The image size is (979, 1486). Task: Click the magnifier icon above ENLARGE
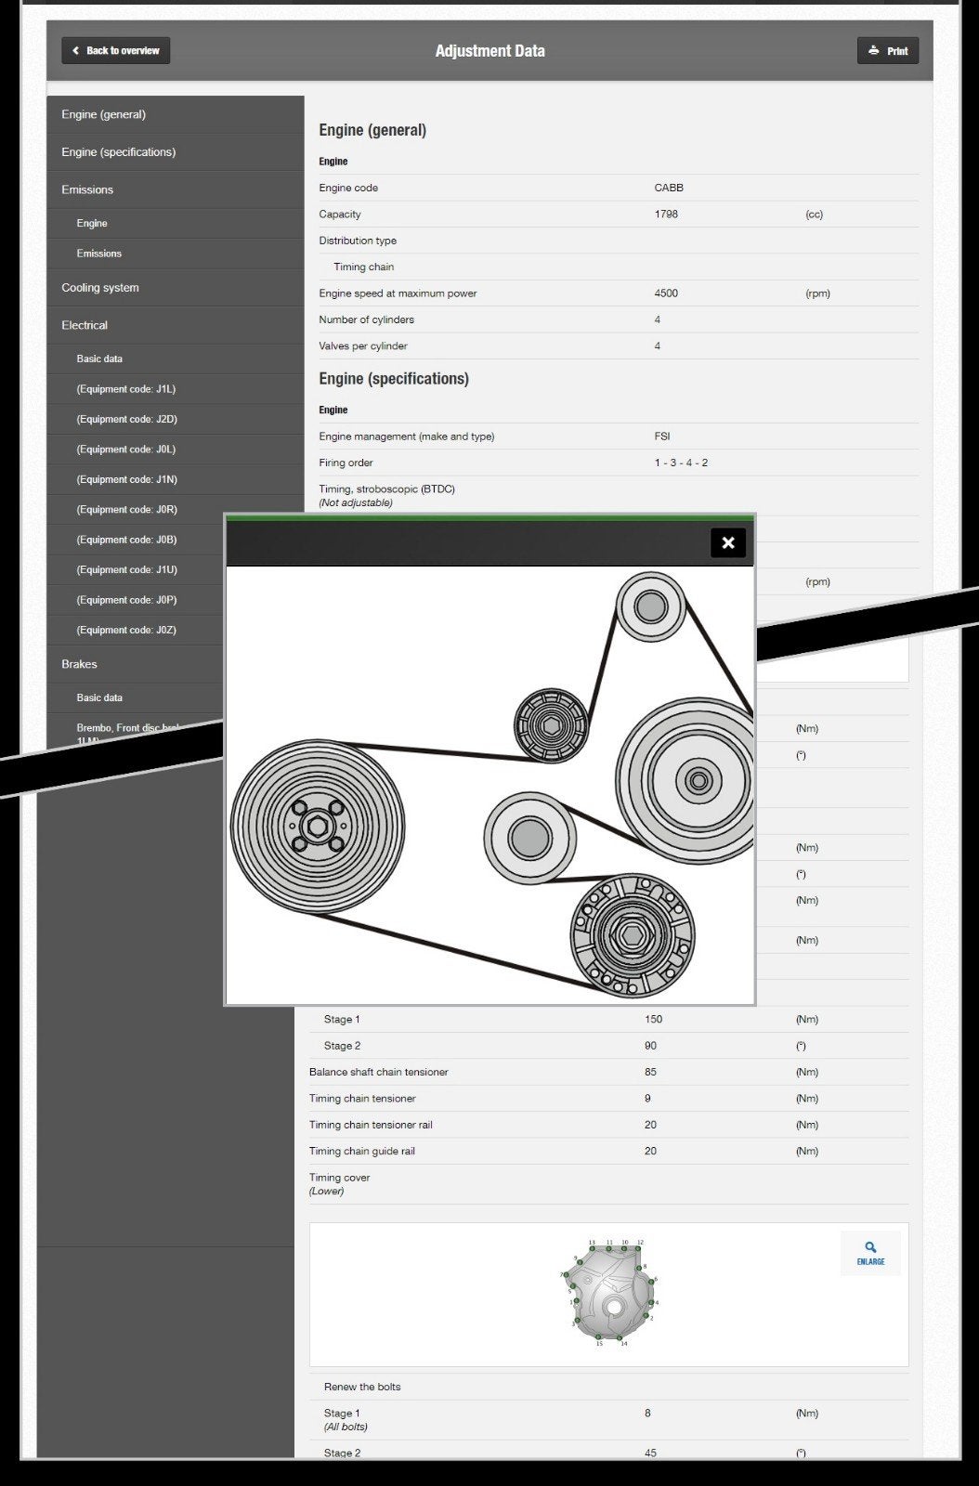tap(870, 1247)
